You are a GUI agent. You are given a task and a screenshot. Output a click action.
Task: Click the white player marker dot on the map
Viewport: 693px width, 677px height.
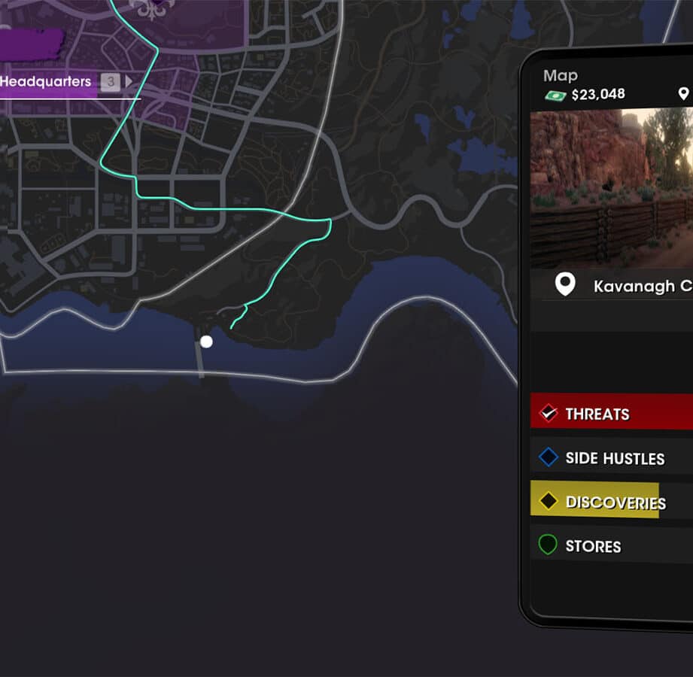point(206,342)
